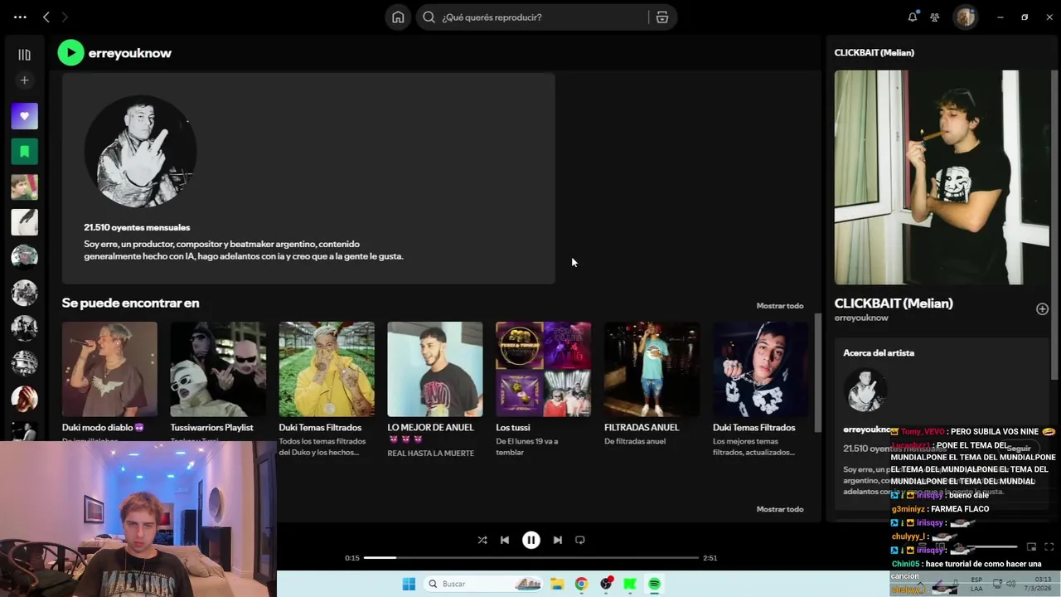Open 'Los tussi' playlist cover
This screenshot has width=1061, height=597.
[543, 369]
